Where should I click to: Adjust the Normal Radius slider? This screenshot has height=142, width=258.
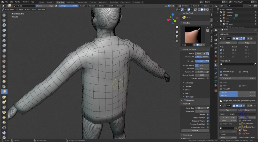pos(202,65)
